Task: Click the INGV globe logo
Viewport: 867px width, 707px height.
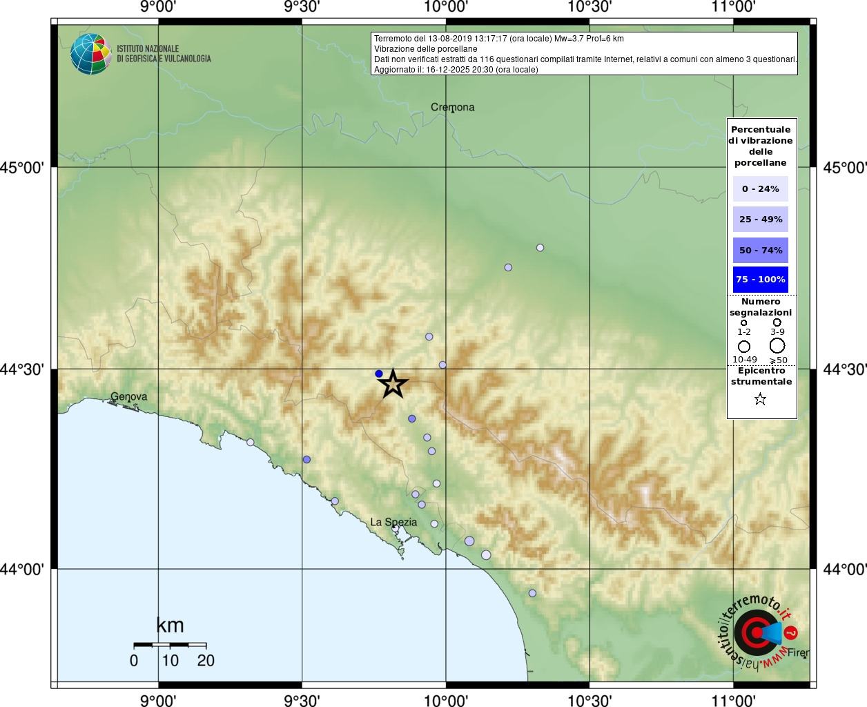Action: 91,54
